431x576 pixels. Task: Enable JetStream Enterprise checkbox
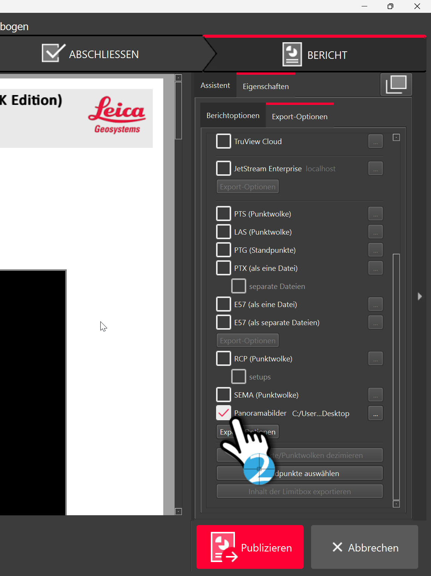(224, 168)
